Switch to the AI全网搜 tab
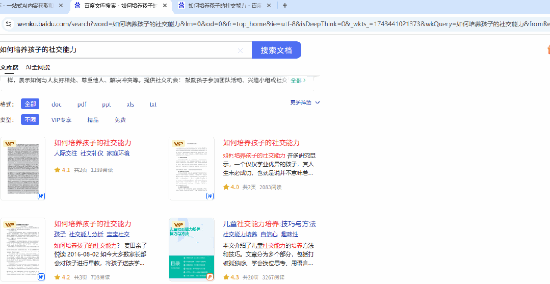This screenshot has height=284, width=550. point(38,67)
